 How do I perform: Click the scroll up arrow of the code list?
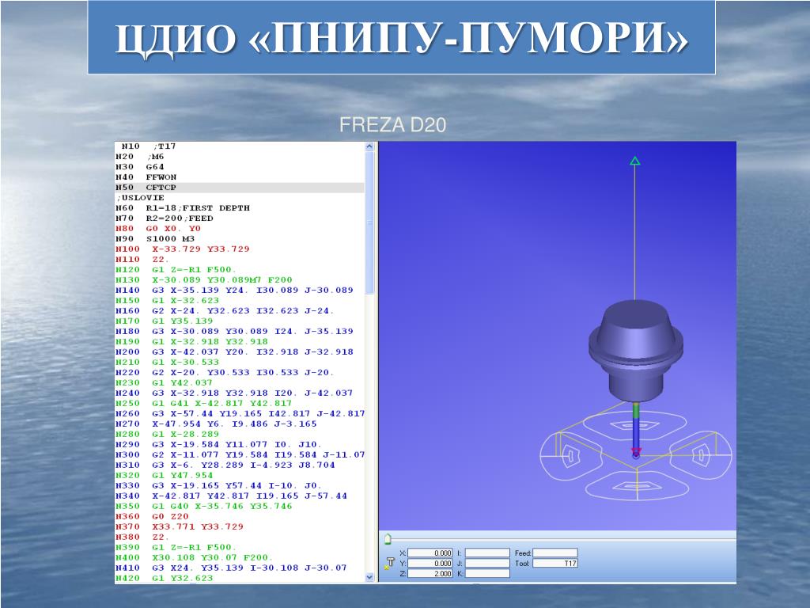369,146
